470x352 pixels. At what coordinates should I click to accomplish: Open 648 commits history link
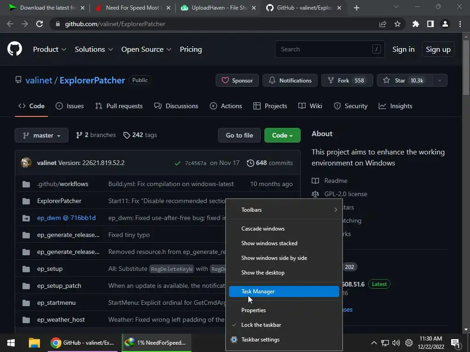(270, 163)
